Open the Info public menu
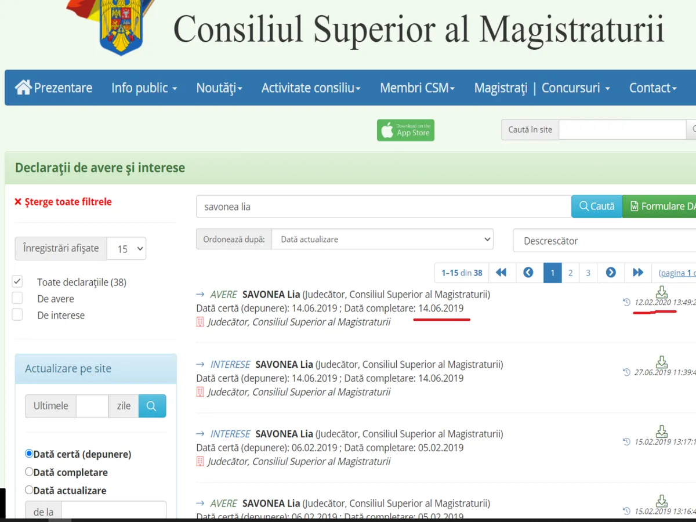 click(x=144, y=88)
